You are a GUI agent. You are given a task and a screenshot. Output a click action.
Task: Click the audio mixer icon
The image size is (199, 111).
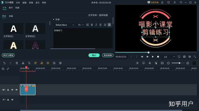(156, 63)
